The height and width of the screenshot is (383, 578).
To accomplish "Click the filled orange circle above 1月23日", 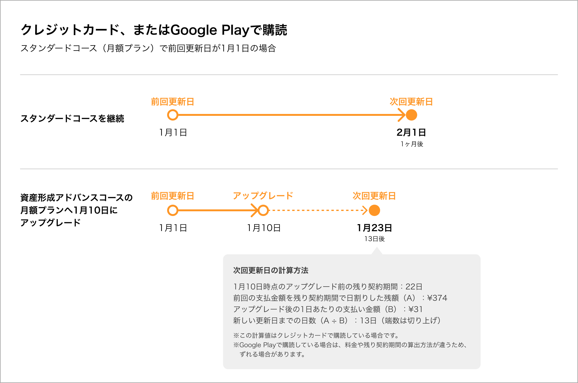I will (374, 210).
